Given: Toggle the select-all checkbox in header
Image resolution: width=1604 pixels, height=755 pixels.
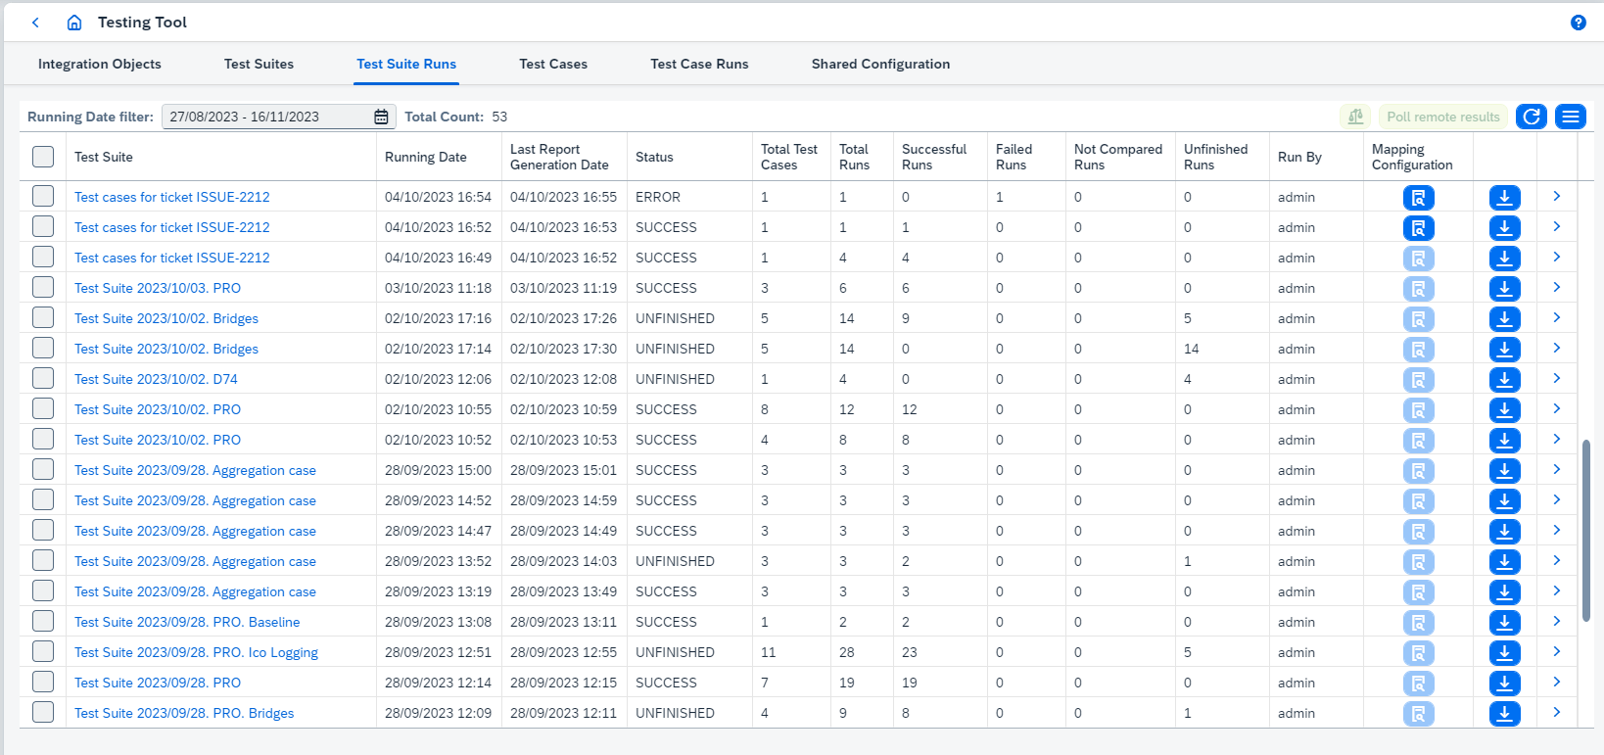Looking at the screenshot, I should click(x=43, y=157).
